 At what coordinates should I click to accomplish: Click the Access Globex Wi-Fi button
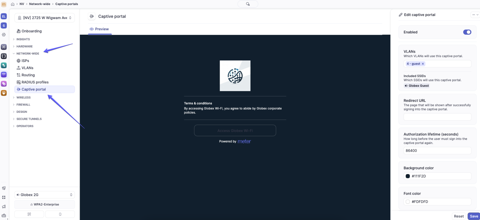(235, 130)
